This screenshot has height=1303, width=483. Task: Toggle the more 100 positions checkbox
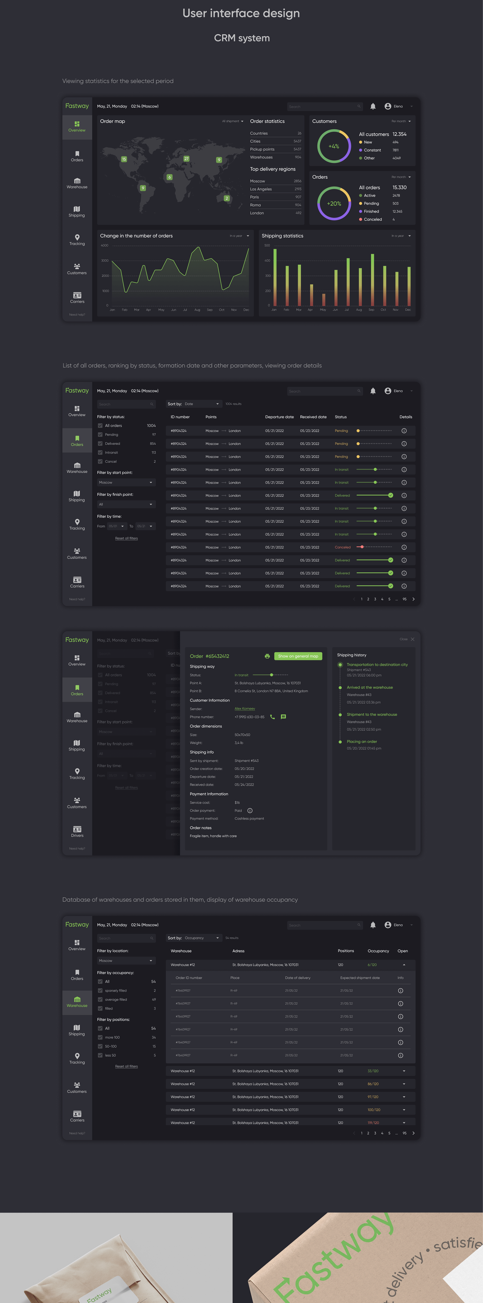point(100,1038)
